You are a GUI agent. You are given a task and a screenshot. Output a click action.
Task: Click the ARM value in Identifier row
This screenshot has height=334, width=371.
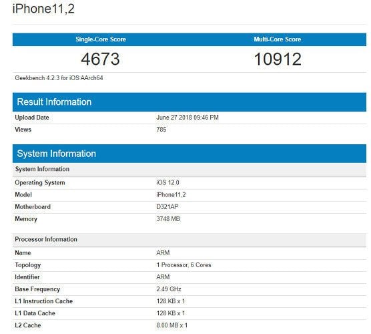pyautogui.click(x=163, y=277)
